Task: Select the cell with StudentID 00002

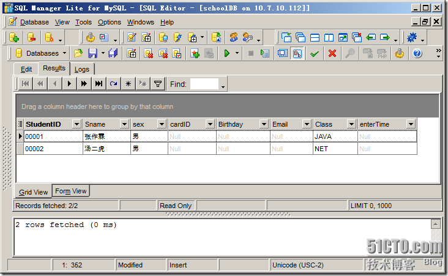Action: click(x=53, y=149)
